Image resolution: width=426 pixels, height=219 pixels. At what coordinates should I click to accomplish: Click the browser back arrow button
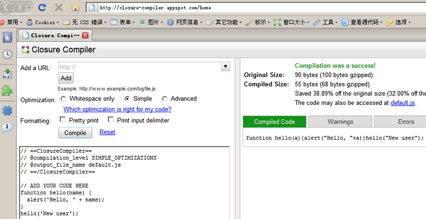6,7
